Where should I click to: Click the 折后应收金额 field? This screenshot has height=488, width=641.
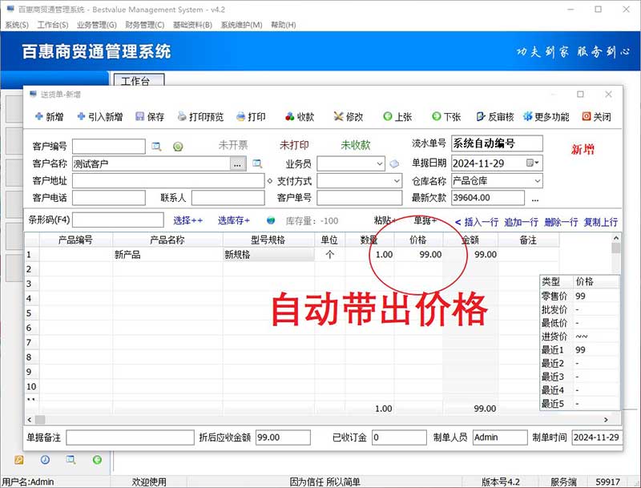[283, 438]
